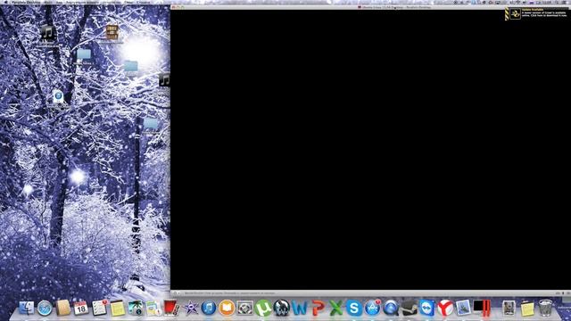Open the Parallels Desktop menu
The width and height of the screenshot is (571, 321).
point(26,2)
